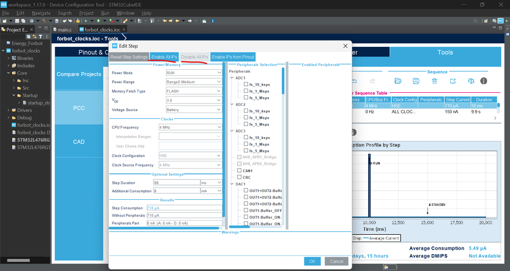Open the Memory Fetch Type dropdown
Image resolution: width=510 pixels, height=271 pixels.
click(194, 91)
